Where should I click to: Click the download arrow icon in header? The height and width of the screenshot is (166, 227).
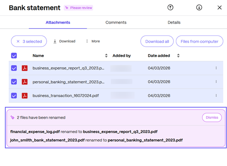199,7
